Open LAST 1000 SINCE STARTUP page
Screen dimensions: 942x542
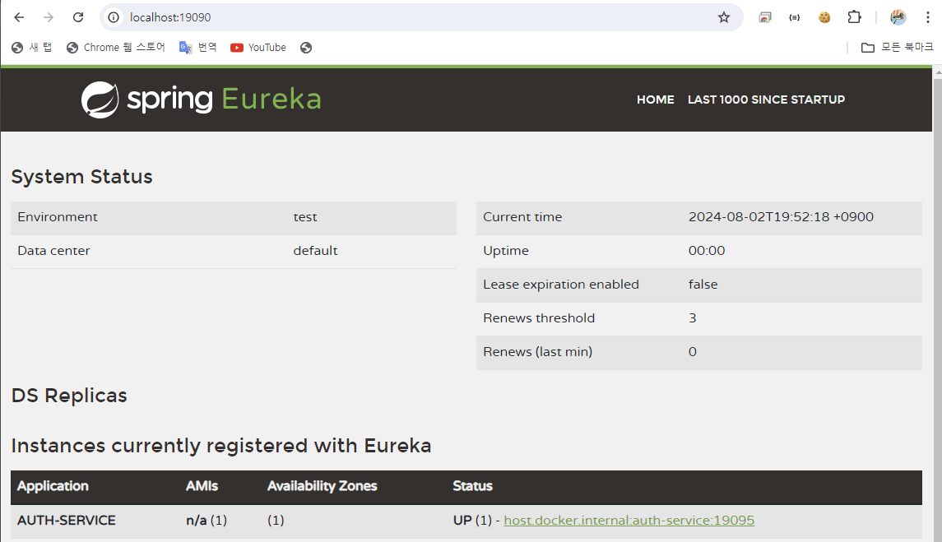point(766,100)
